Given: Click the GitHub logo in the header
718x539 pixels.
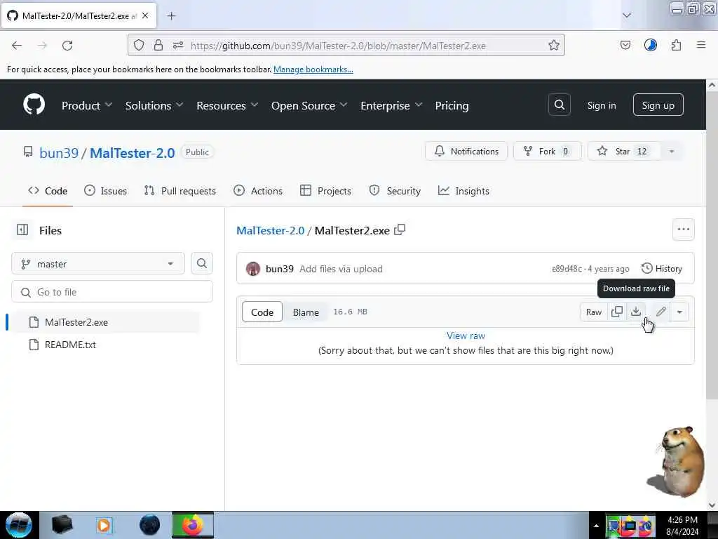Looking at the screenshot, I should point(34,105).
